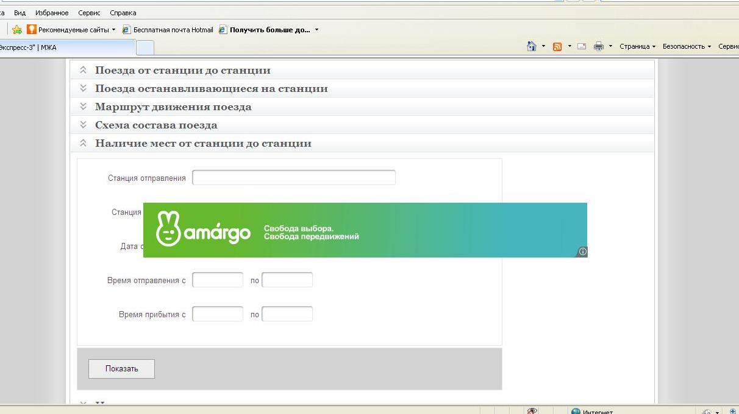Open the Страница menu
Screen dimensions: 739x414
click(x=637, y=46)
